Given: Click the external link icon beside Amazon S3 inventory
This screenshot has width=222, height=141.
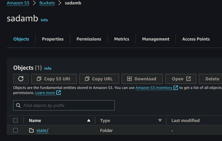Looking at the screenshot, I should click(176, 87).
